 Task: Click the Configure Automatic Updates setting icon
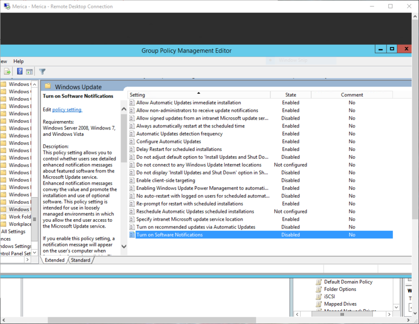pyautogui.click(x=131, y=142)
